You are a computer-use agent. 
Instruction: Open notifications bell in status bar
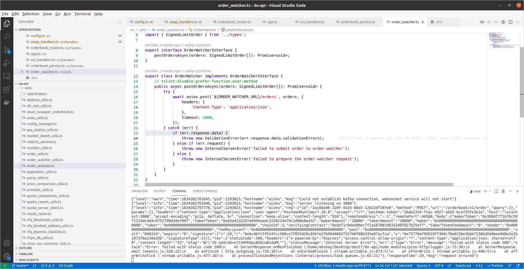518,266
